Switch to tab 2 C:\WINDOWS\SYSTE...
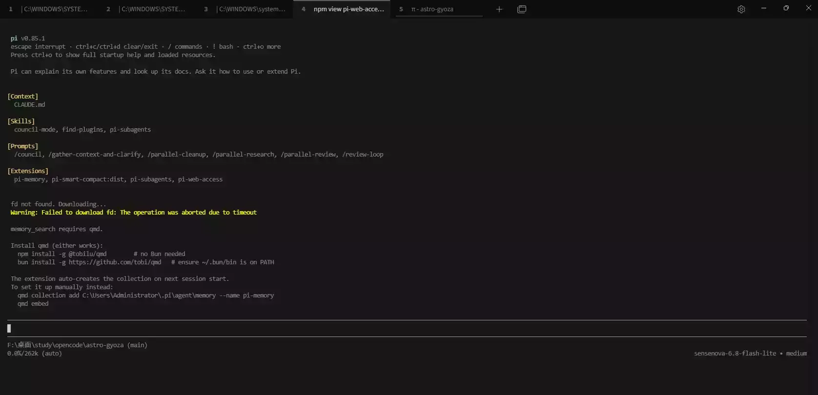Image resolution: width=818 pixels, height=395 pixels. (x=146, y=9)
